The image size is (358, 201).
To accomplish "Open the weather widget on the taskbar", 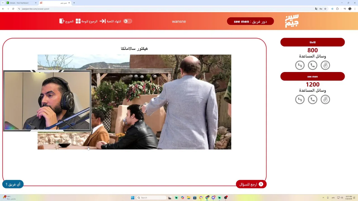I will point(10,198).
